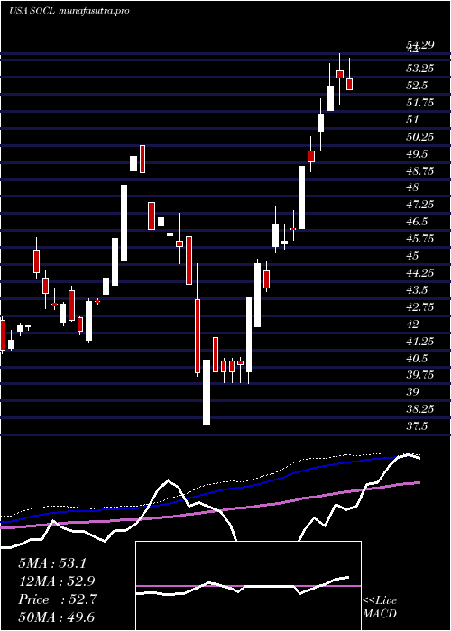
Task: Click the tall white candle reaching 48.75
Action: [301, 197]
